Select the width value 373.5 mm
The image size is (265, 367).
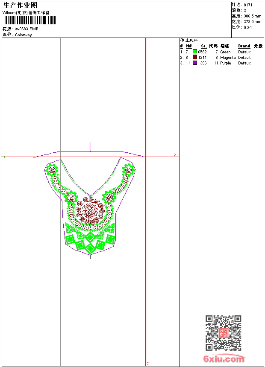pyautogui.click(x=252, y=22)
